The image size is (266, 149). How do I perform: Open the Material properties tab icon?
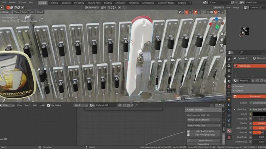229,131
